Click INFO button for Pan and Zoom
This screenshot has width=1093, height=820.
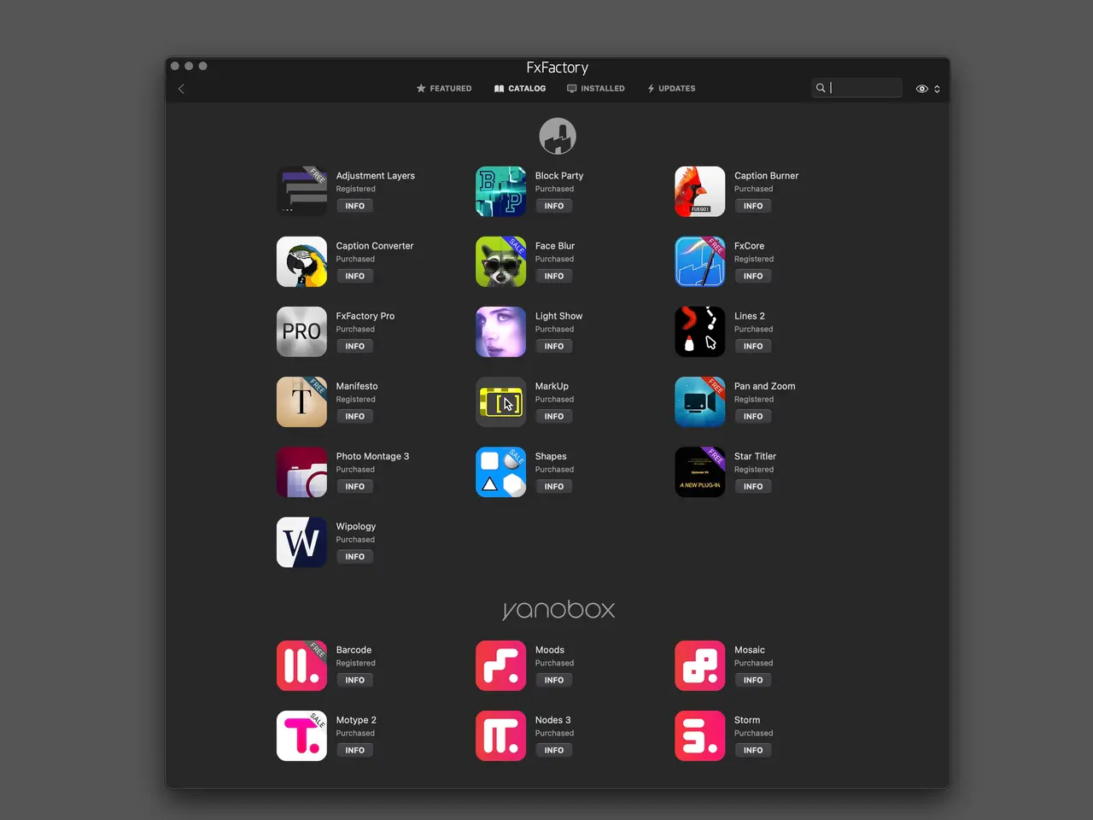(x=753, y=416)
